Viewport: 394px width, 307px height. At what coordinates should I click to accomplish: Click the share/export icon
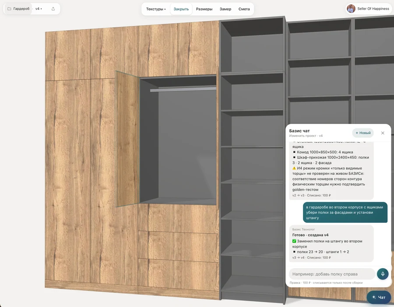53,9
